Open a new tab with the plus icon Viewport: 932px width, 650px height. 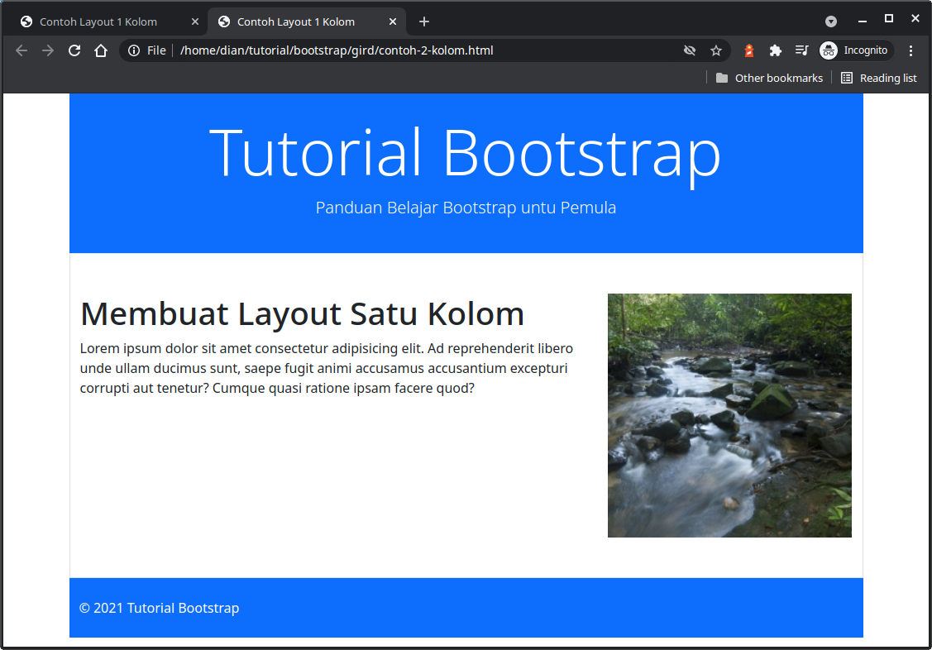(x=423, y=22)
